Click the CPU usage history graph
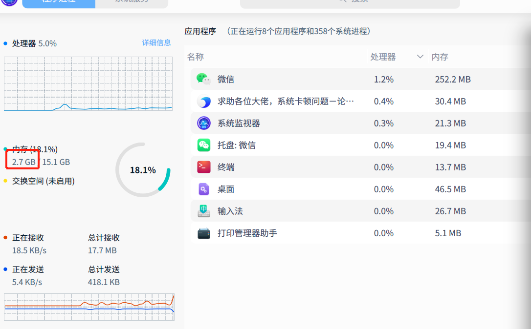Screen dimensions: 531x329 tap(88, 83)
